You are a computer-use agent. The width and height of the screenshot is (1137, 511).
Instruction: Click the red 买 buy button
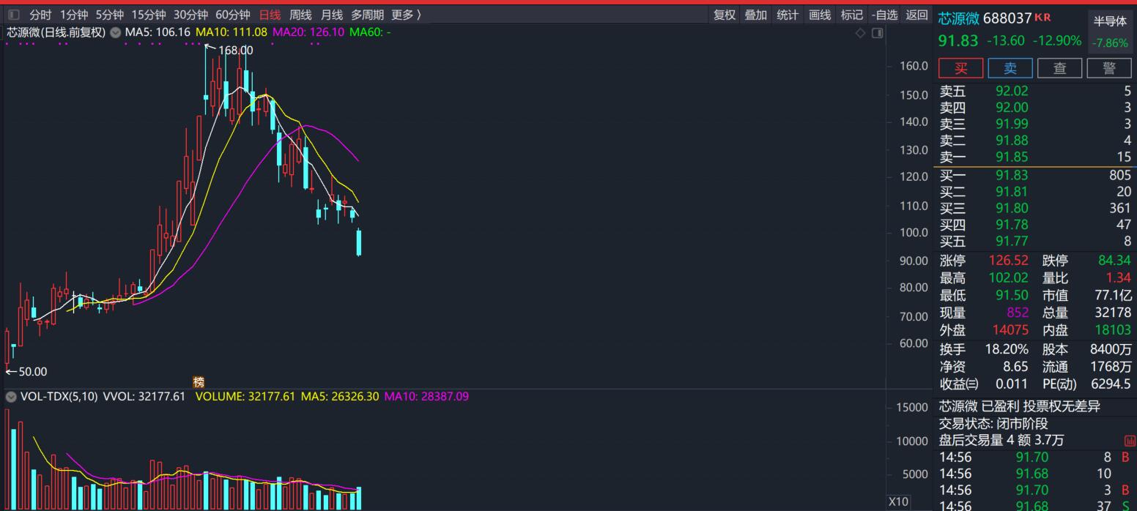(x=960, y=68)
